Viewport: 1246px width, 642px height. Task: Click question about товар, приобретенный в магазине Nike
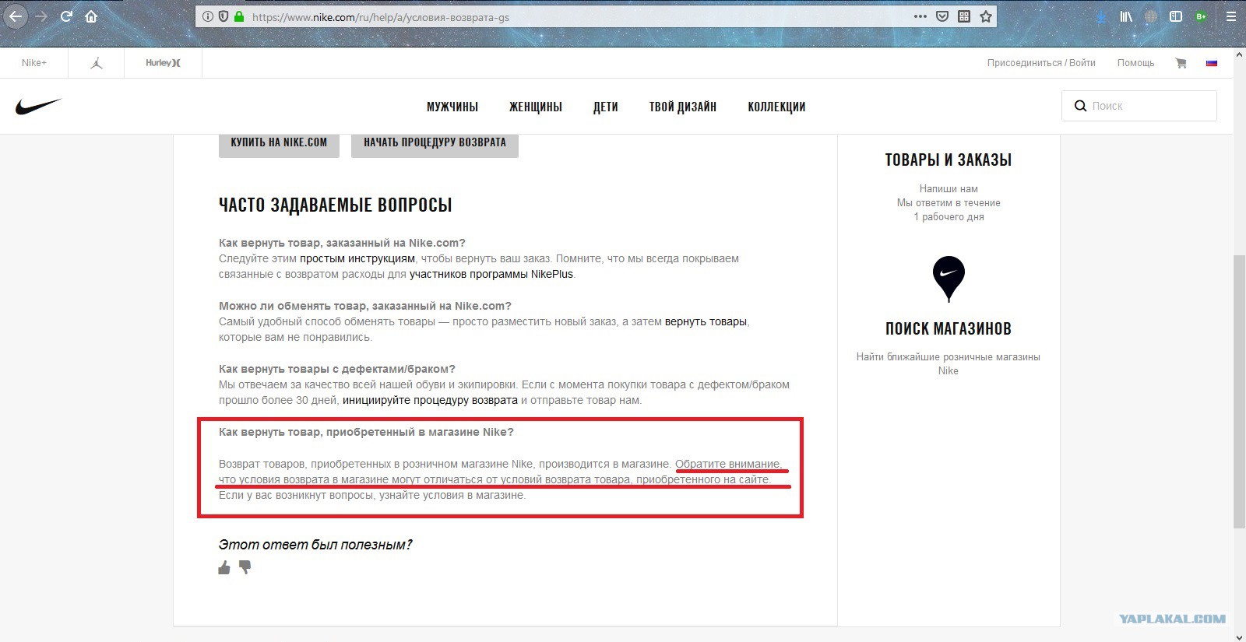point(366,432)
